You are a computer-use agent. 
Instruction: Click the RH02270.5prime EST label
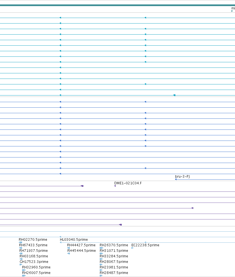click(x=33, y=240)
